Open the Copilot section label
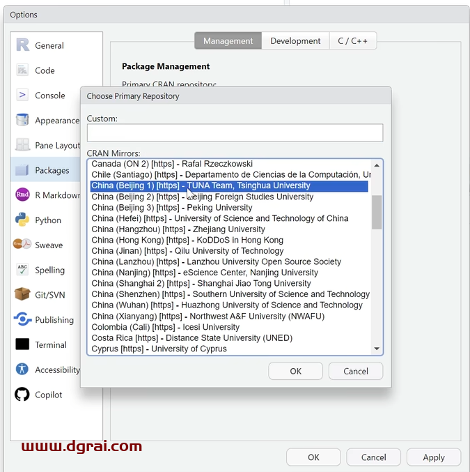 click(49, 395)
